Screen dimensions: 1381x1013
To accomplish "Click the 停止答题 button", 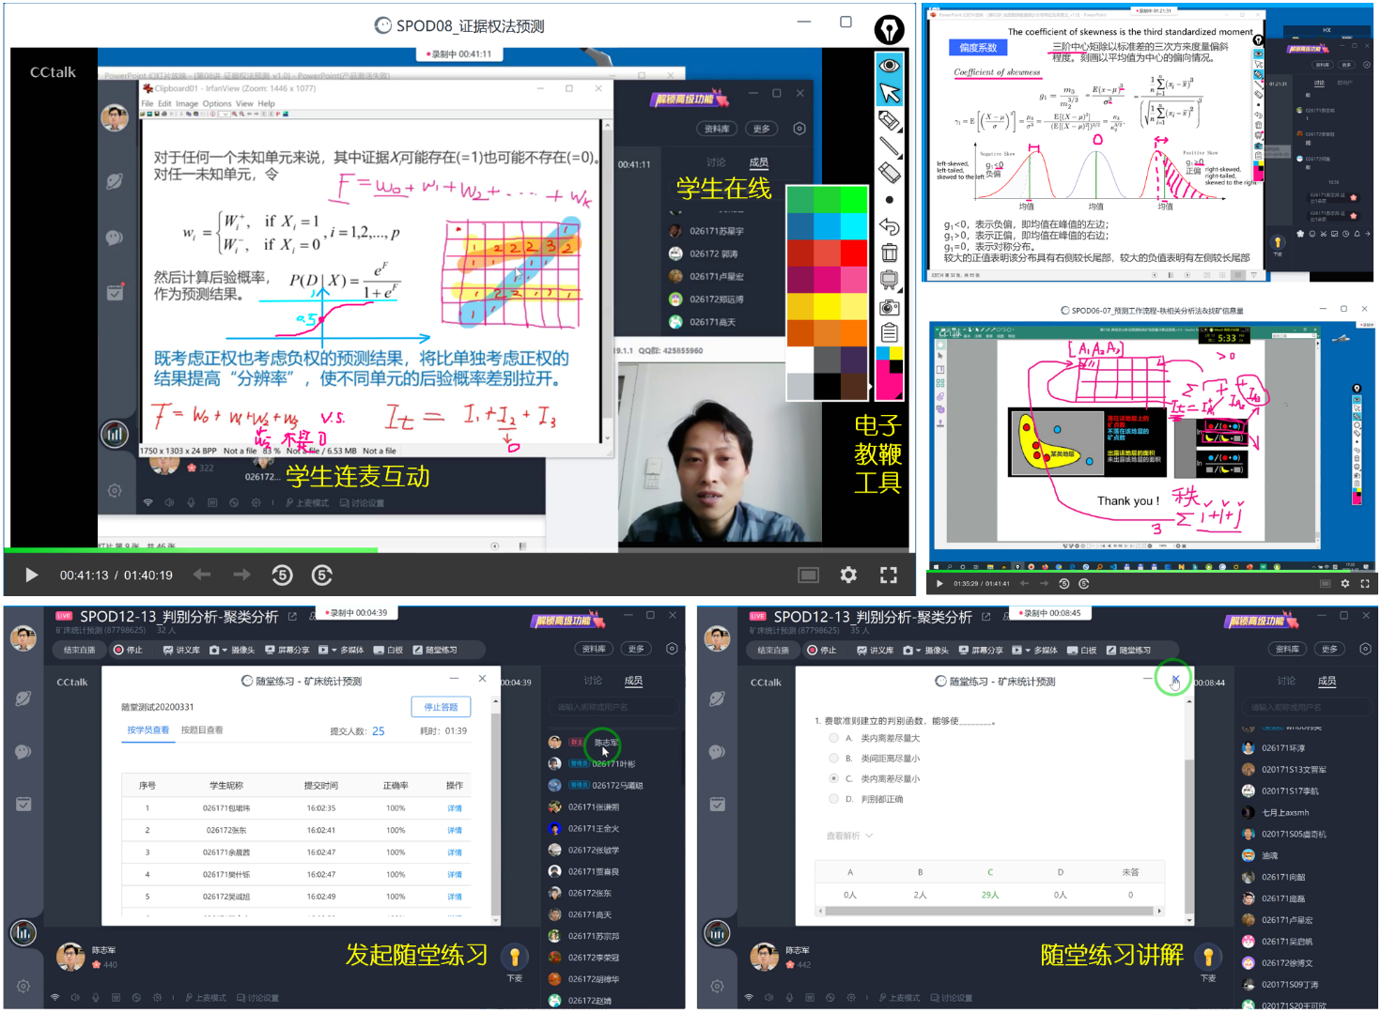I will tap(441, 707).
